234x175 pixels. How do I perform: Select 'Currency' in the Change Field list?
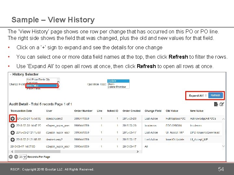(32, 82)
